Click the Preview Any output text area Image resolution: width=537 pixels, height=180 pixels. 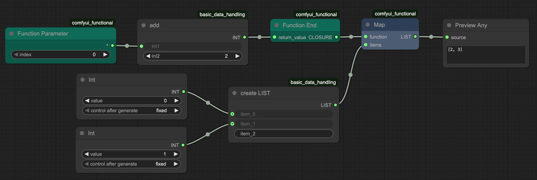click(486, 55)
